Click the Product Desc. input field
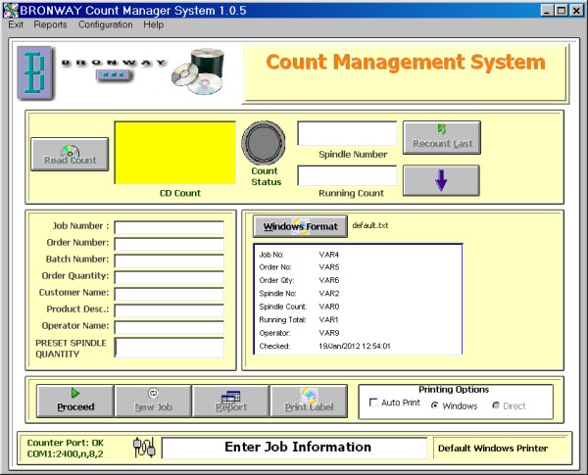Screen dimensions: 588x475 (170, 310)
